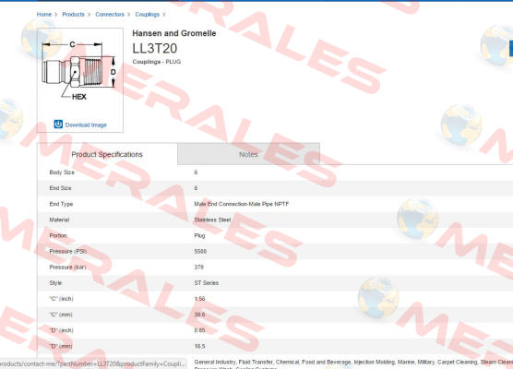Click the ST Series style value
The width and height of the screenshot is (513, 369).
207,283
